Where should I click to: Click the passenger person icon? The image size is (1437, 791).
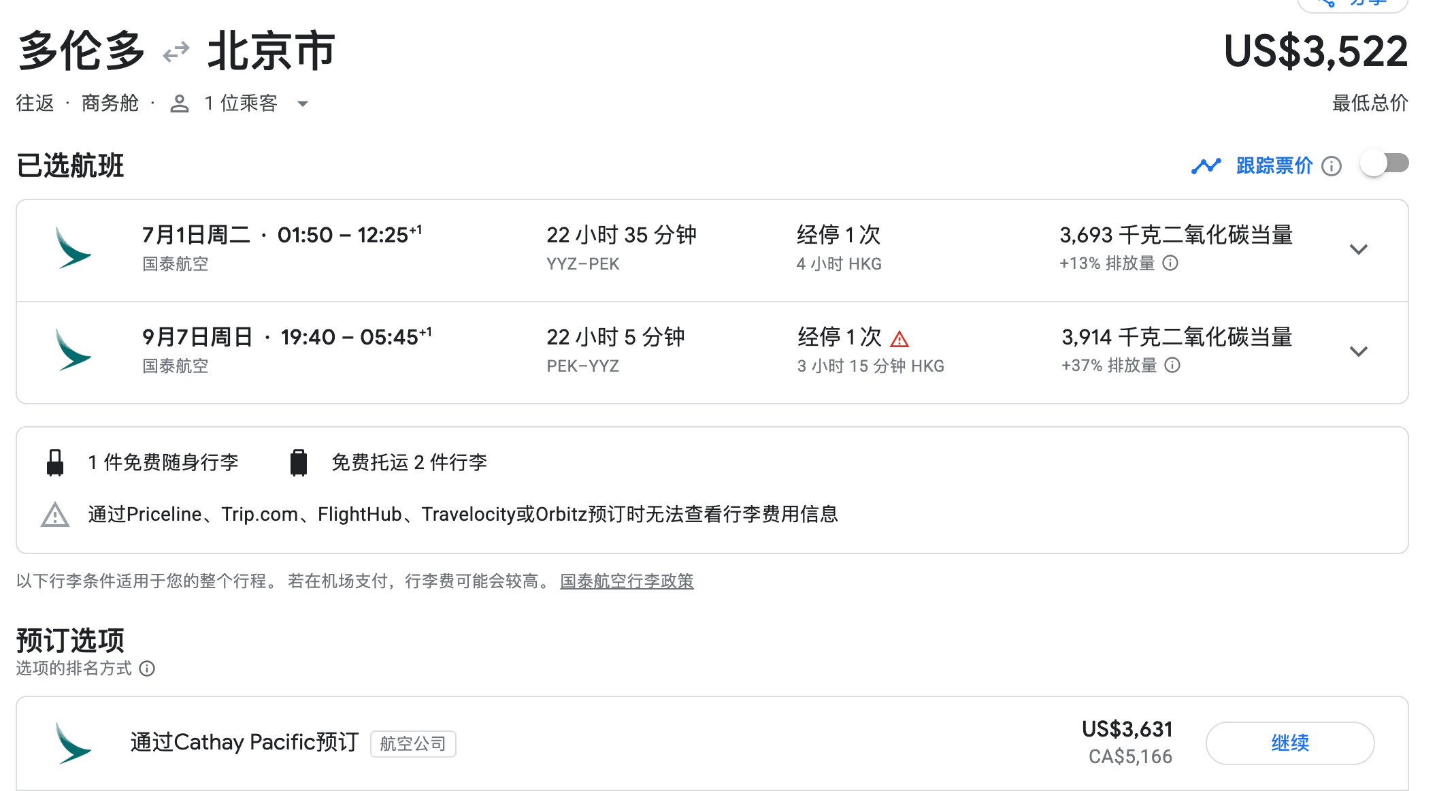[180, 103]
